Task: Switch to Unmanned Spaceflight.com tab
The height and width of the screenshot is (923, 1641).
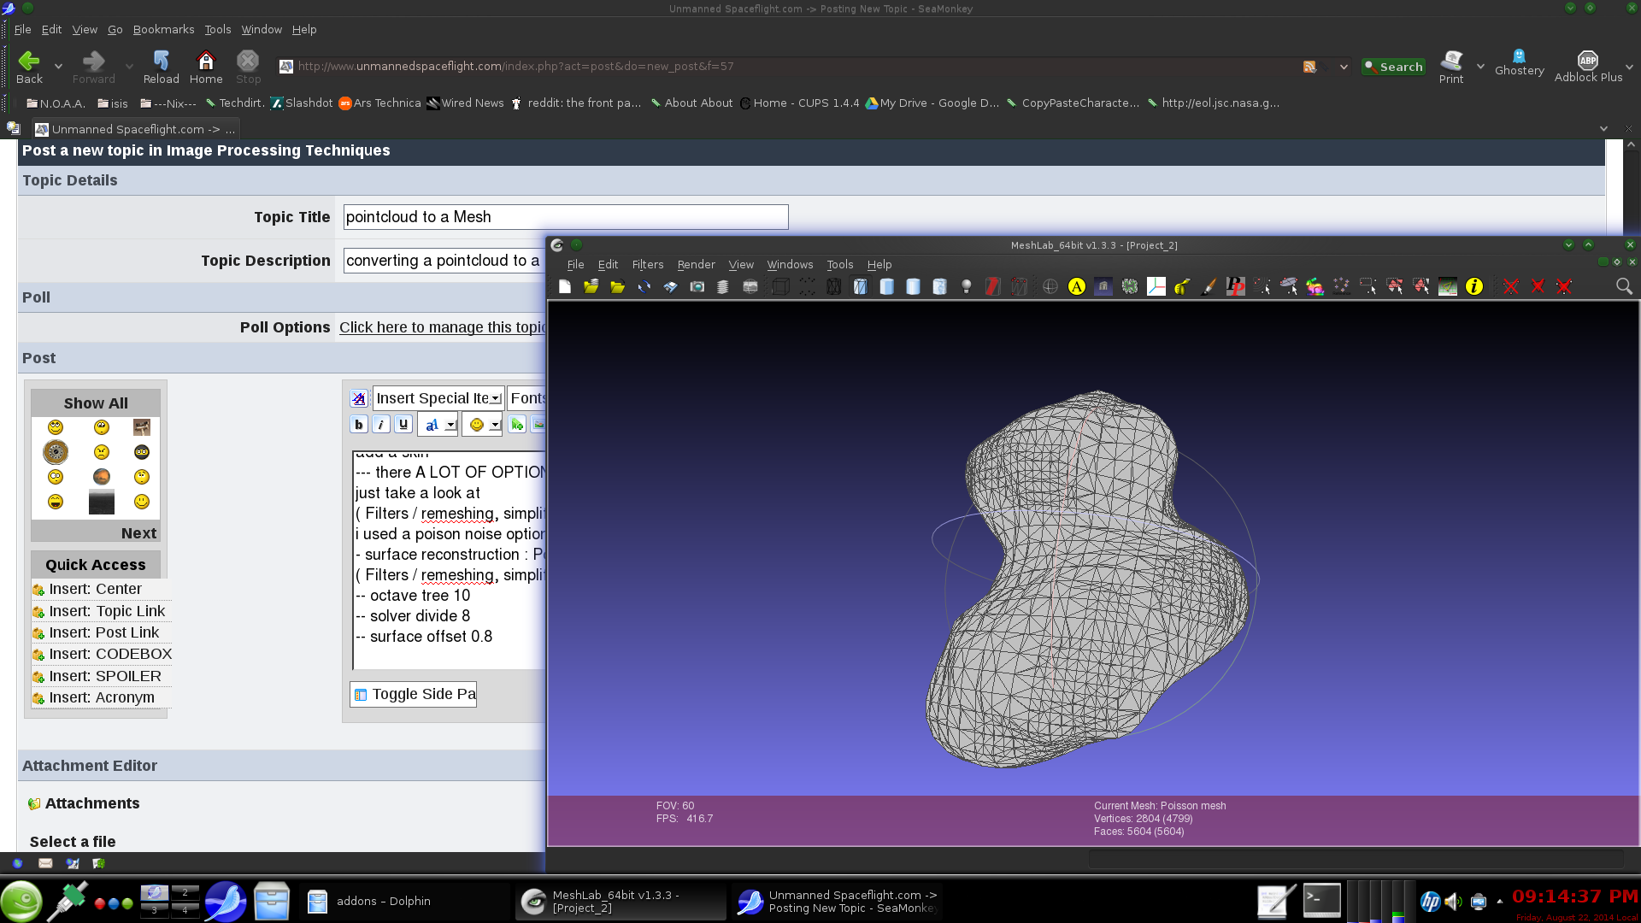Action: [135, 129]
